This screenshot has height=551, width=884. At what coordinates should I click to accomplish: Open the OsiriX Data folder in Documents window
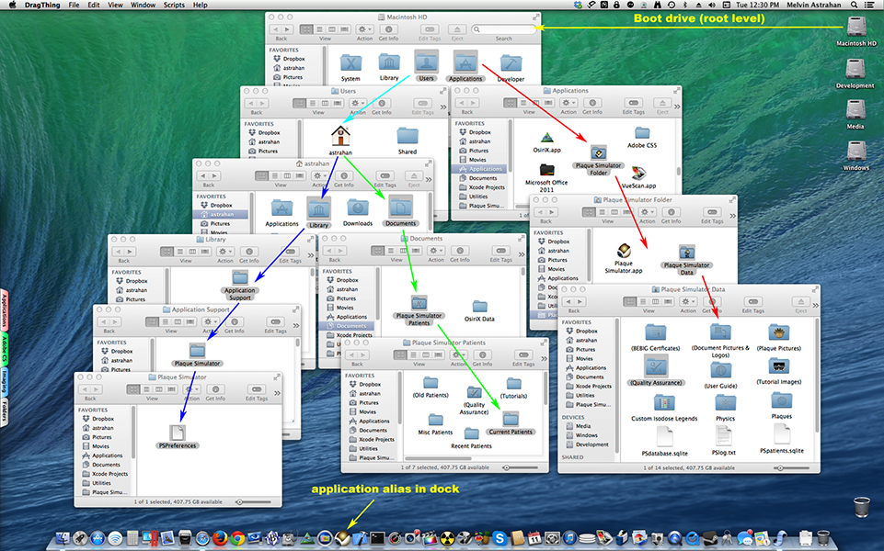coord(480,307)
